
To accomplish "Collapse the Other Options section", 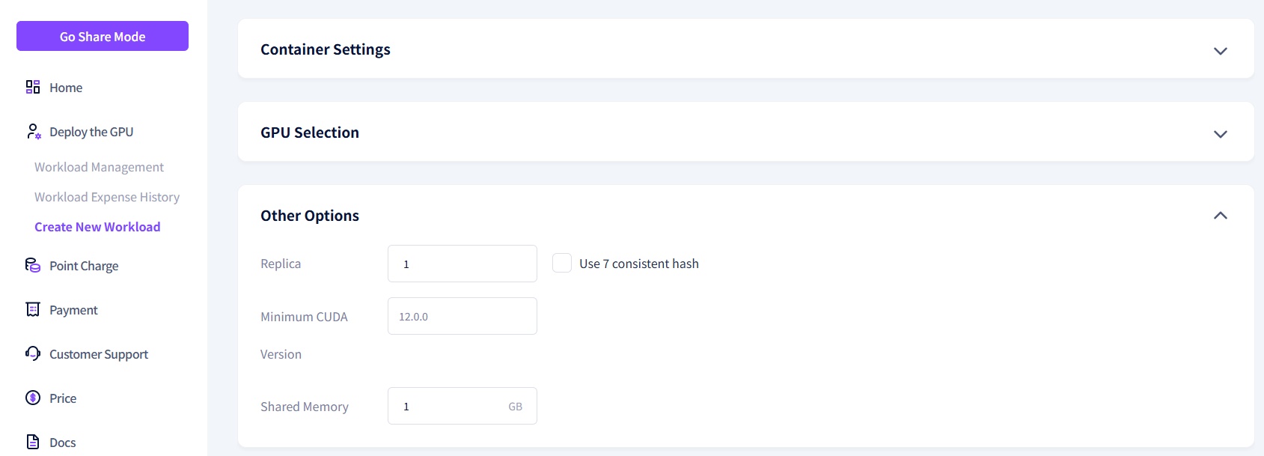I will (1220, 216).
